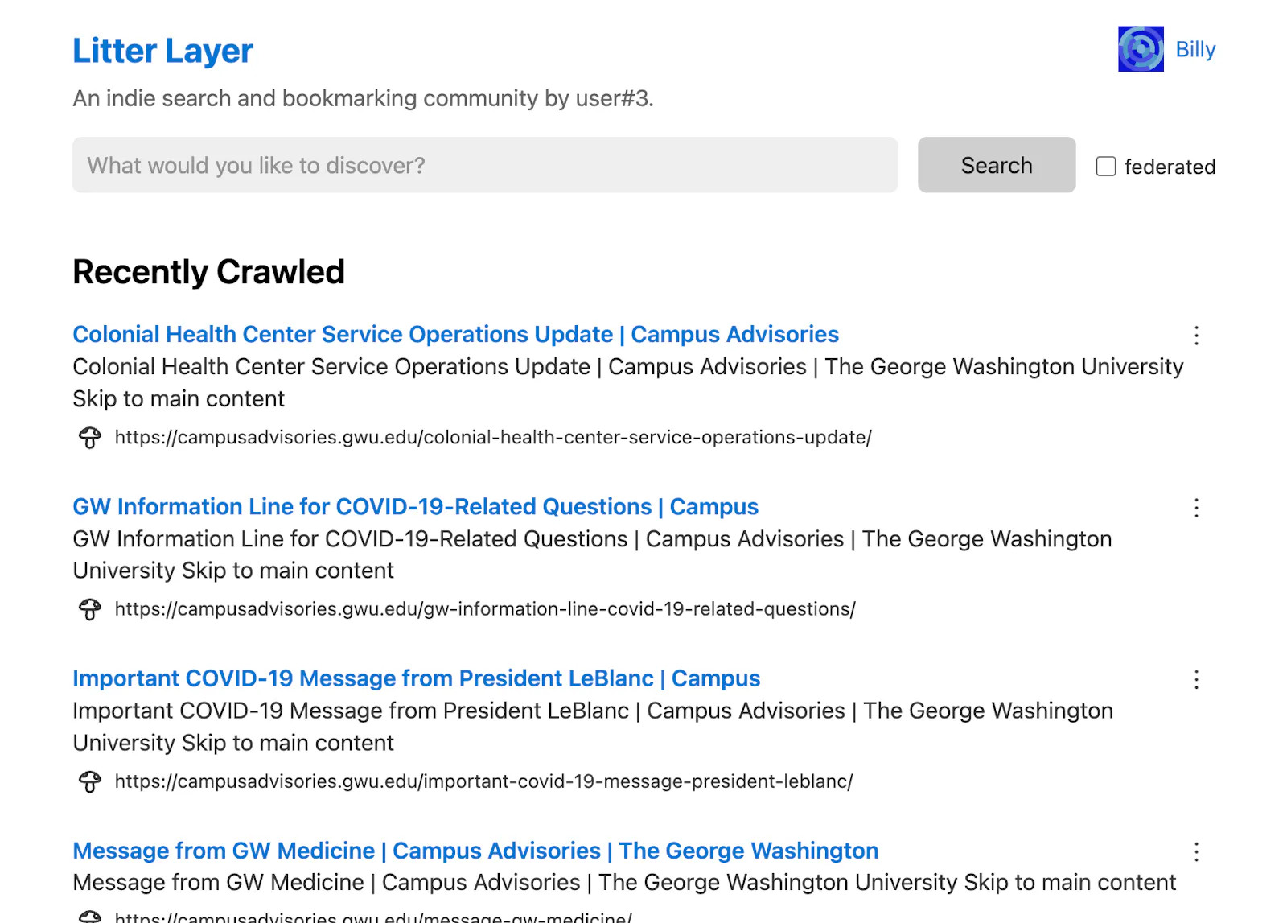
Task: Click mushroom icon beside President LeBlanc URL
Action: [x=90, y=782]
